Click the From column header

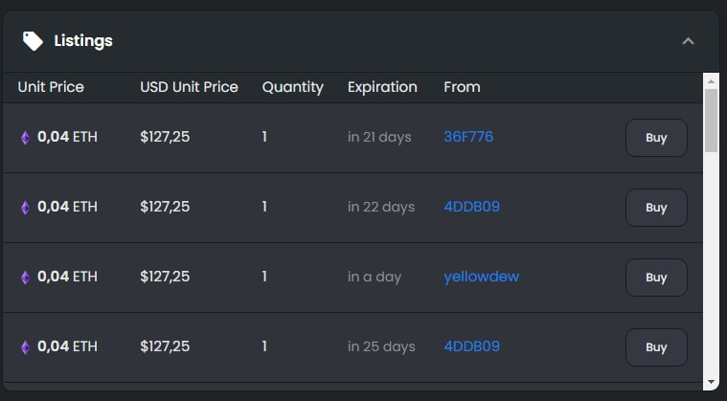click(462, 87)
